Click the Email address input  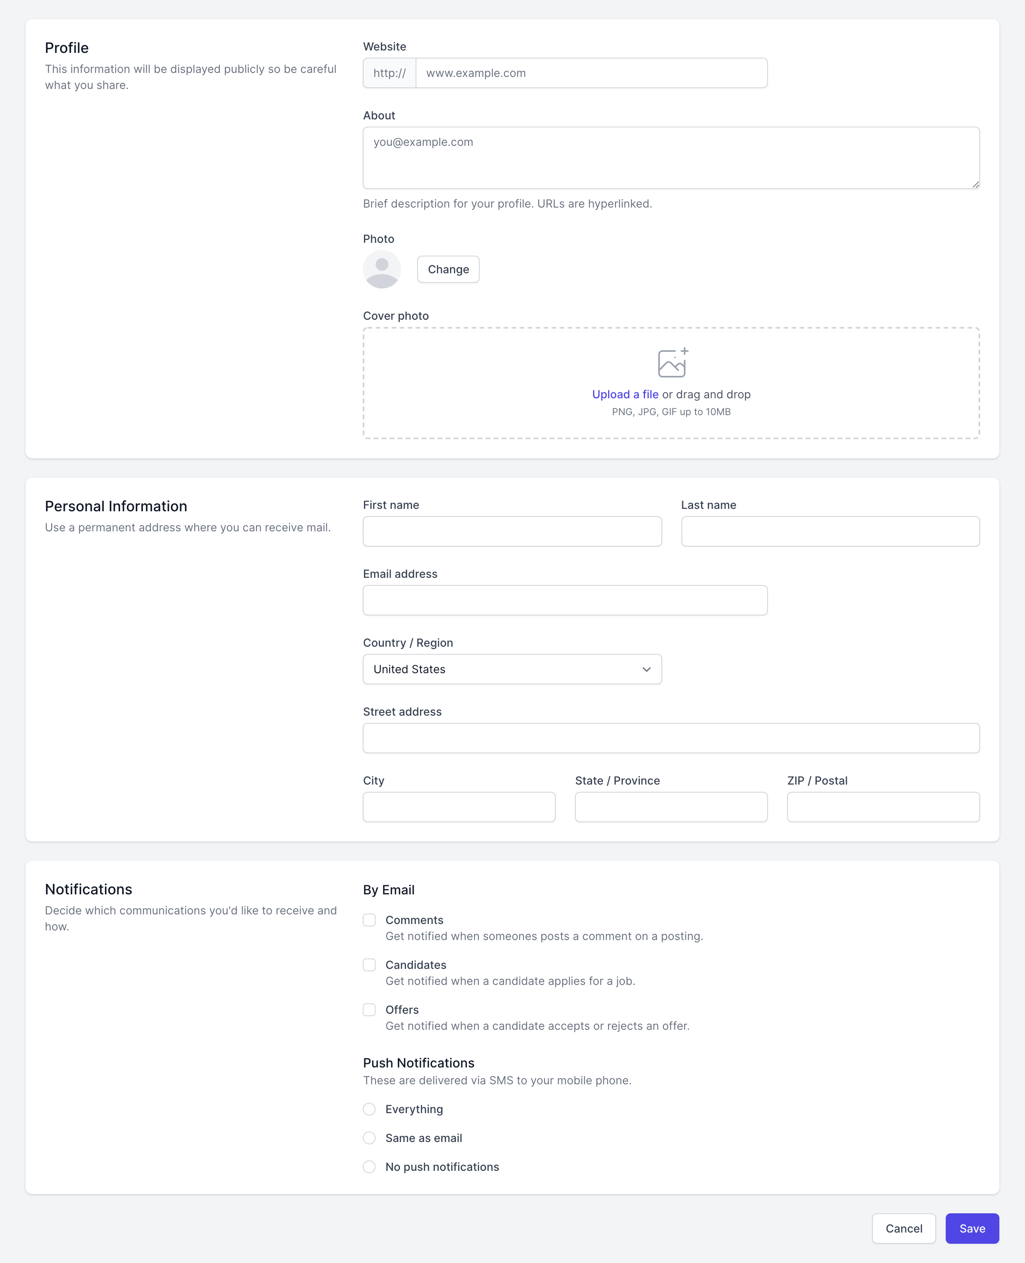point(565,600)
